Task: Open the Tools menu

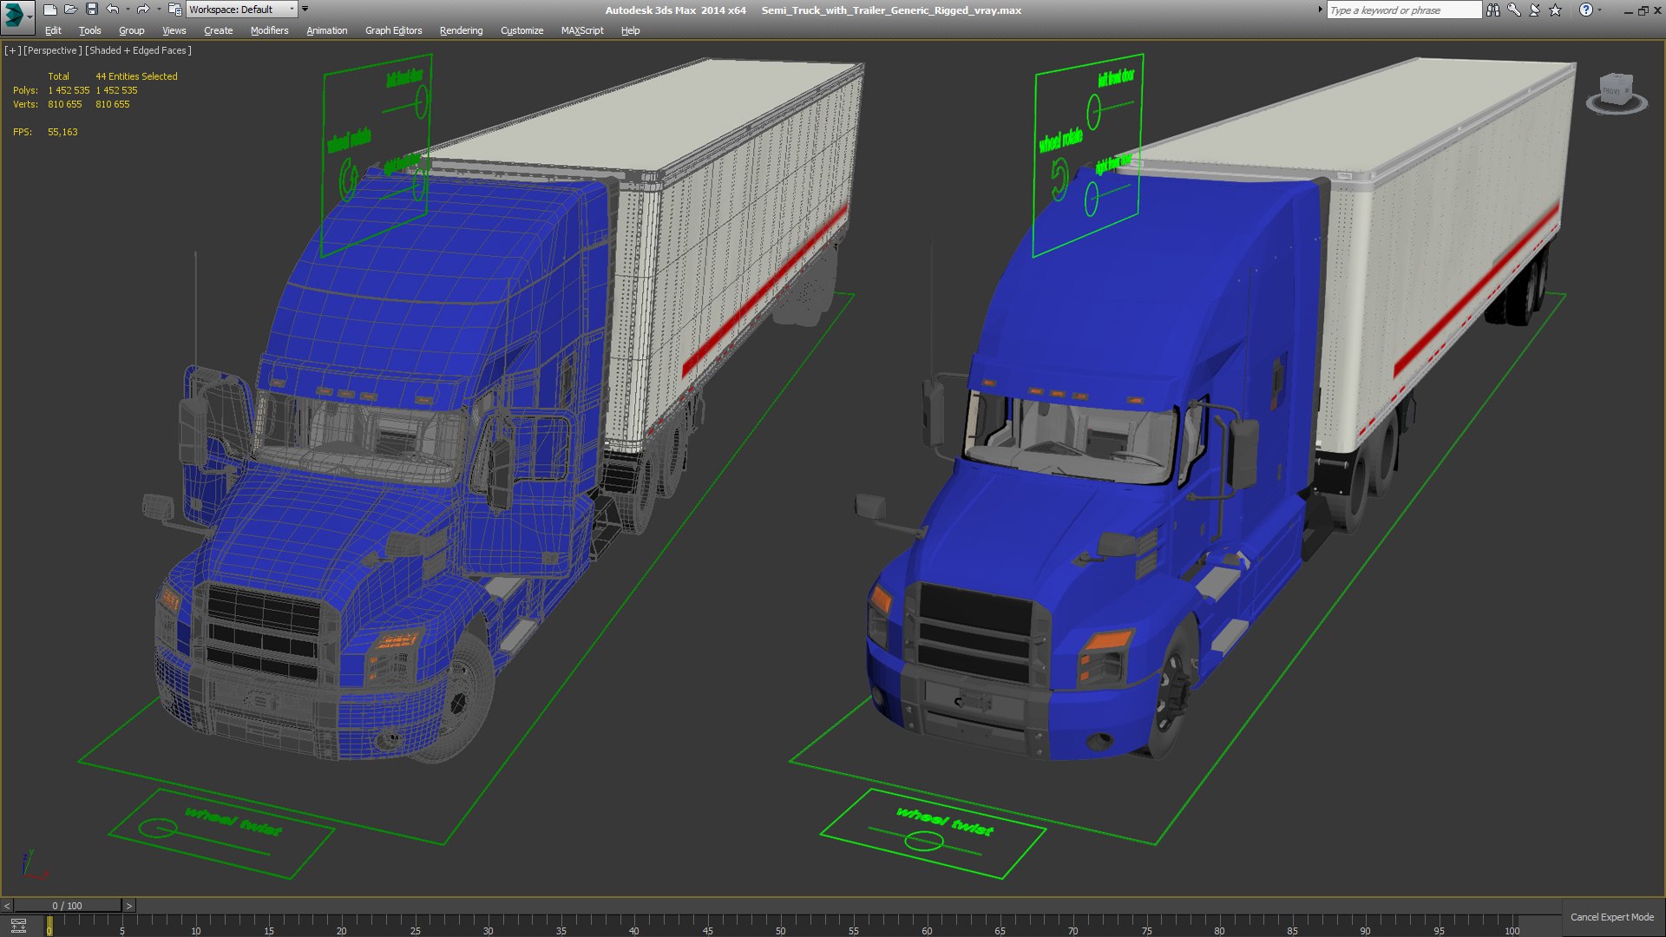Action: coord(89,30)
